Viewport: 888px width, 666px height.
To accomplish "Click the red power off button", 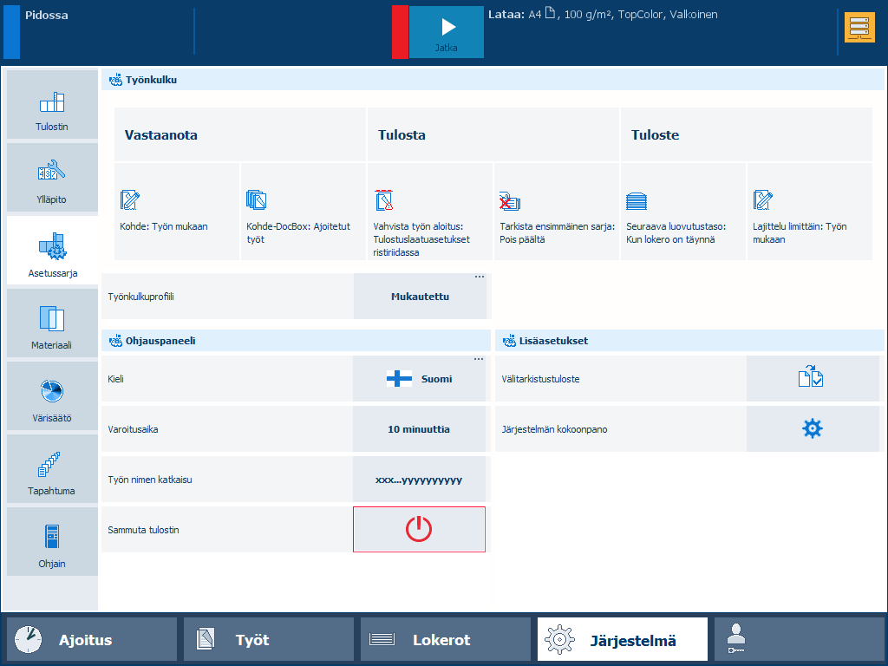I will click(419, 530).
